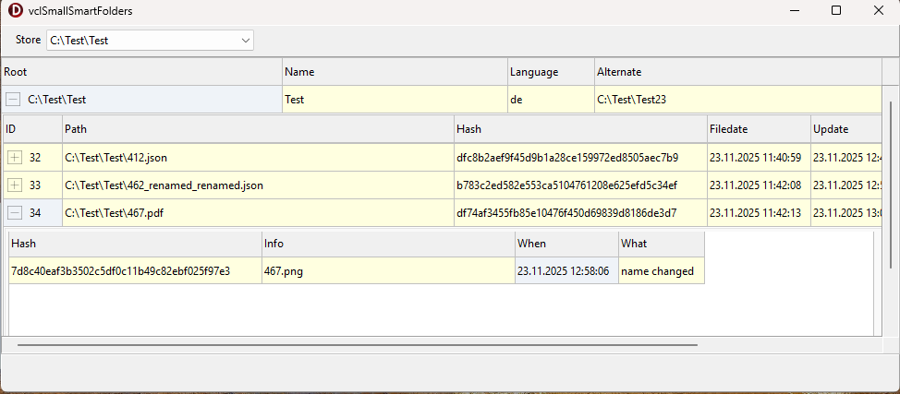Maximize the vclSmallSmartFolders window
This screenshot has height=394, width=900.
pos(836,11)
